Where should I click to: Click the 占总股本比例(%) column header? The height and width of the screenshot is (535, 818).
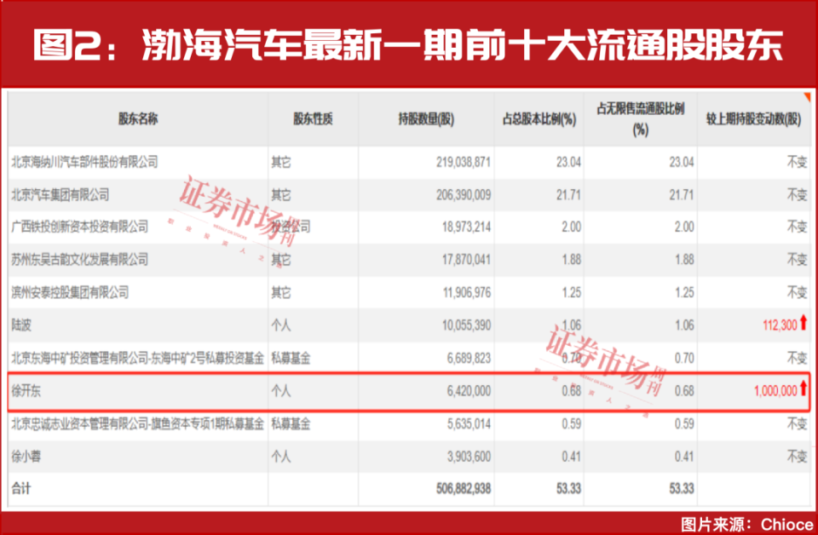coord(539,119)
